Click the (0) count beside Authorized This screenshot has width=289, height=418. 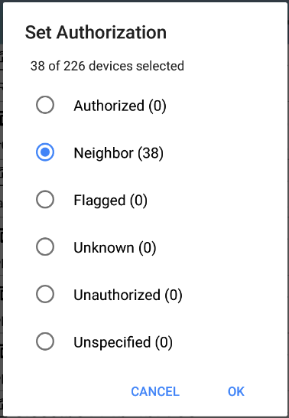click(157, 106)
